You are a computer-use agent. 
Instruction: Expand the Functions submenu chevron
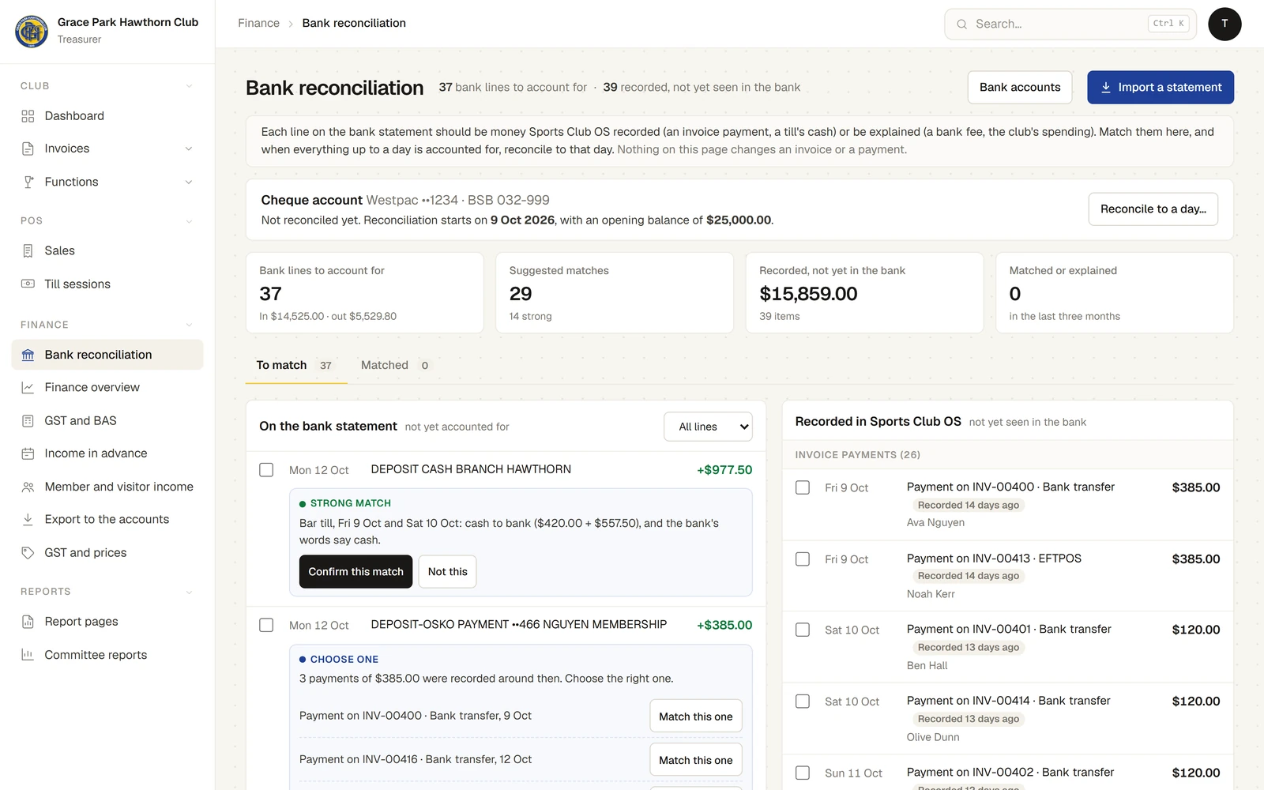189,182
